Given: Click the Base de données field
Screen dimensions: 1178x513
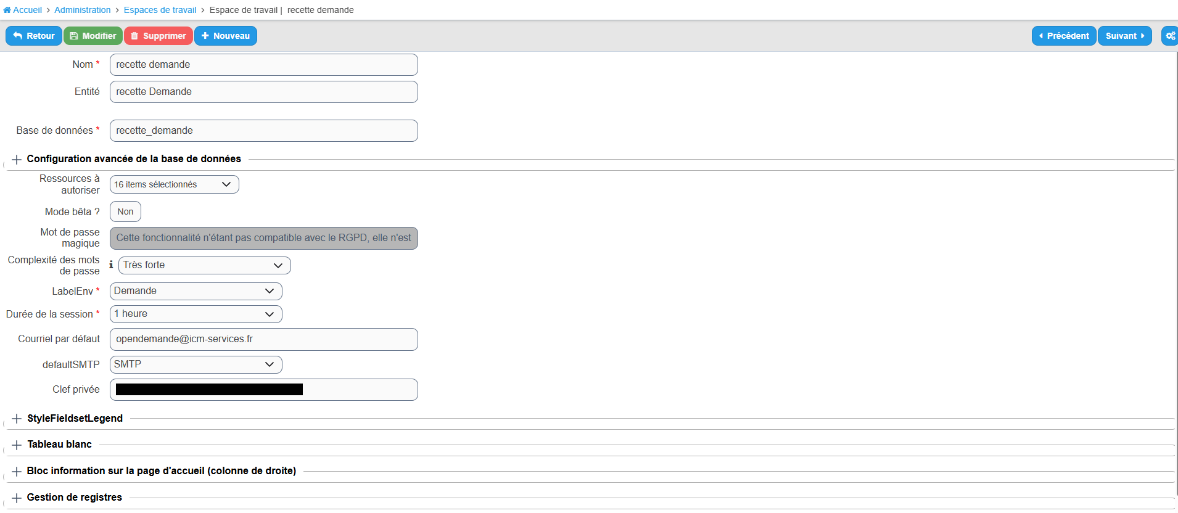Looking at the screenshot, I should [264, 131].
